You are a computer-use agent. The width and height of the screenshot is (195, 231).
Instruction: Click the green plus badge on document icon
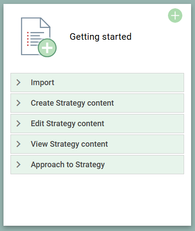47,48
